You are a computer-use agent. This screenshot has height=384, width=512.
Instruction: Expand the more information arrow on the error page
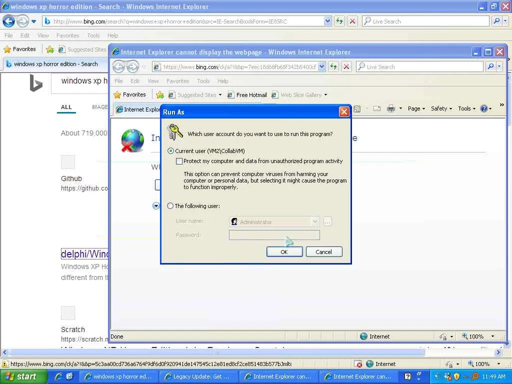point(156,205)
